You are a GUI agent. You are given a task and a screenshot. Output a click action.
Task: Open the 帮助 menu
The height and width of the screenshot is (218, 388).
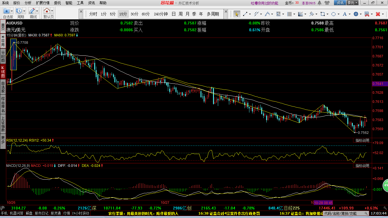pyautogui.click(x=103, y=3)
